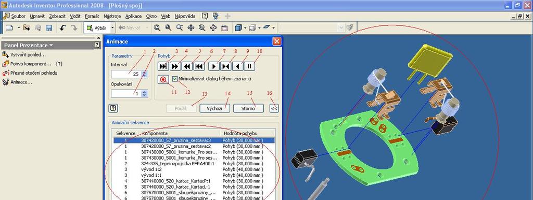Click the Výchozí button
This screenshot has height=200, width=533.
click(x=214, y=108)
